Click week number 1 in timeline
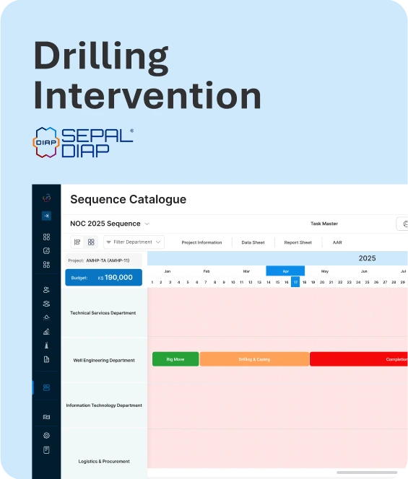 (x=152, y=282)
